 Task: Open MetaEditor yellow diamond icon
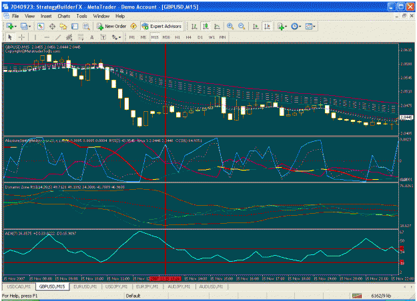(133, 26)
